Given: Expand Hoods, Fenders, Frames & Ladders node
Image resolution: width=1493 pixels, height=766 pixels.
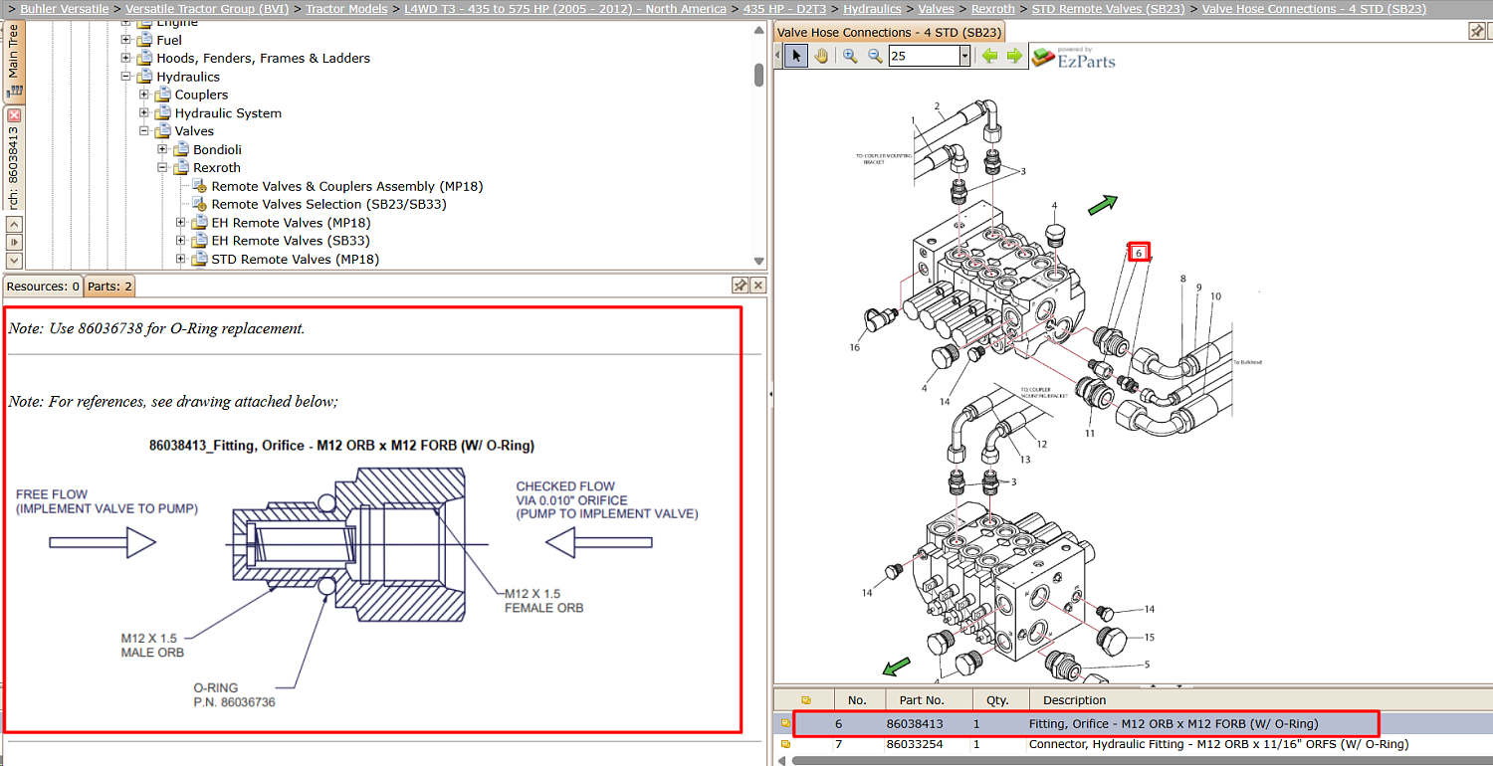Looking at the screenshot, I should pos(125,59).
